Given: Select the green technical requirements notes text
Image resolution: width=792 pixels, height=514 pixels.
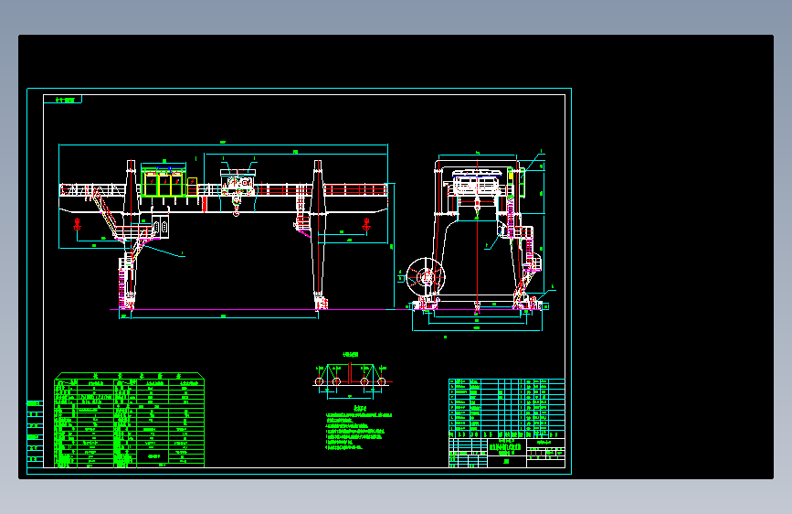Looking at the screenshot, I should point(359,427).
